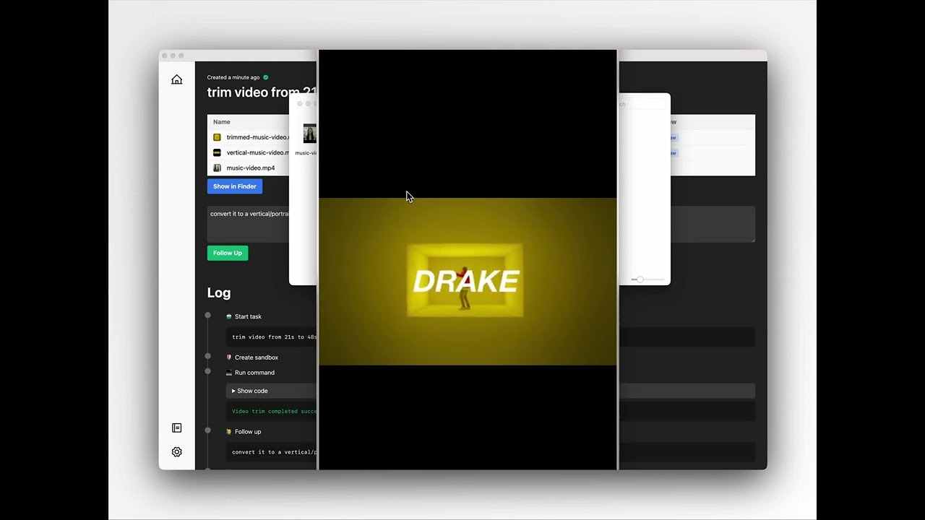Click the 'Video trim completed' output text
This screenshot has width=925, height=520.
point(274,411)
